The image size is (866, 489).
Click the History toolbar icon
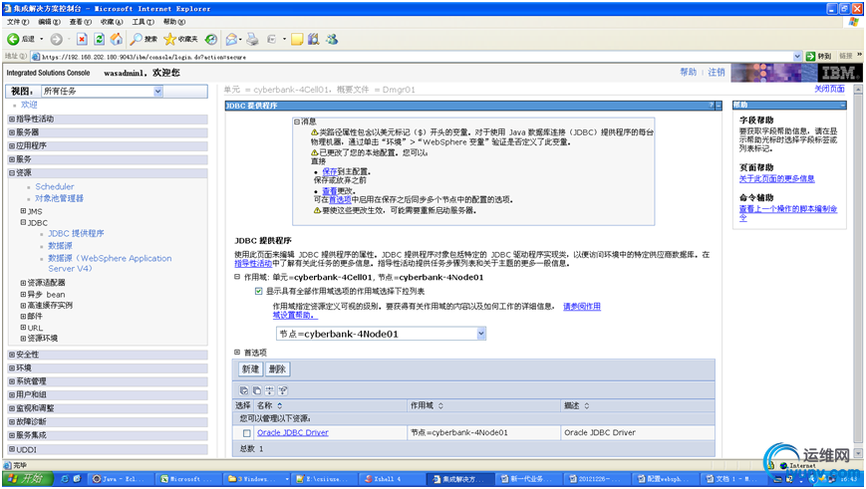(211, 39)
